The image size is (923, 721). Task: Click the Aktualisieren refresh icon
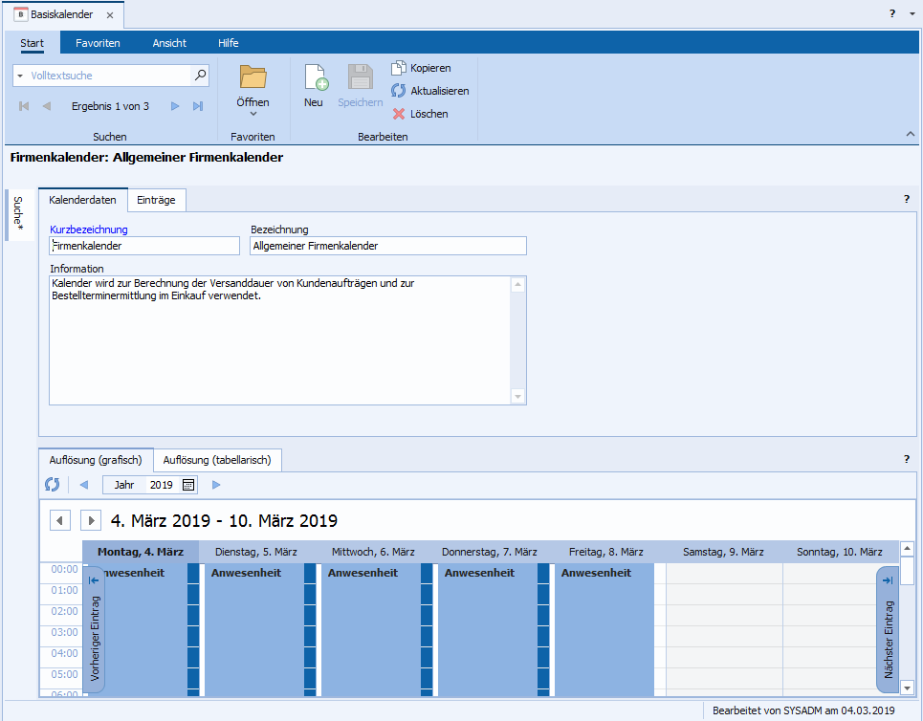[x=399, y=91]
